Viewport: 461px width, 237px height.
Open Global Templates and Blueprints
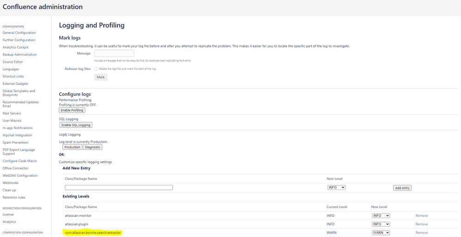[19, 93]
